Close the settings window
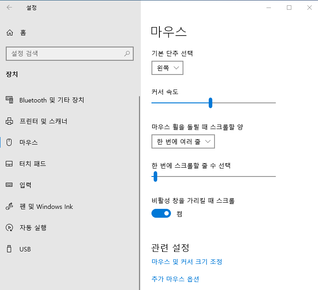The height and width of the screenshot is (290, 318). 310,8
